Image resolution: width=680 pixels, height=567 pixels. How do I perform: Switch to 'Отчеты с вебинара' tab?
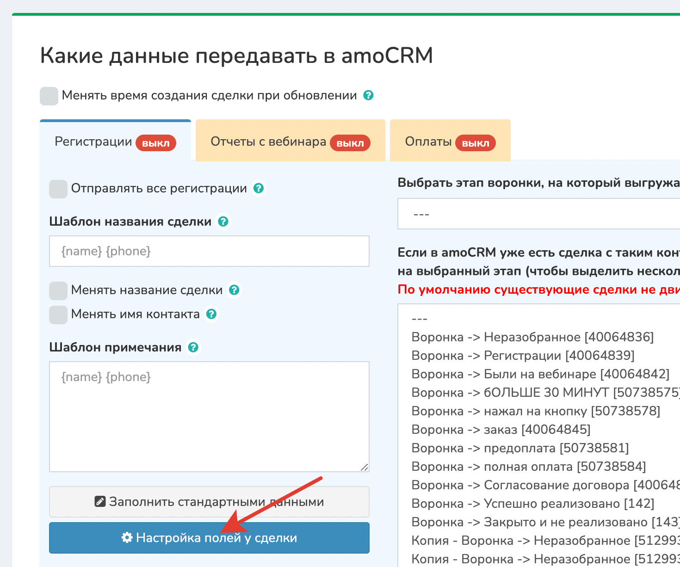pyautogui.click(x=290, y=142)
